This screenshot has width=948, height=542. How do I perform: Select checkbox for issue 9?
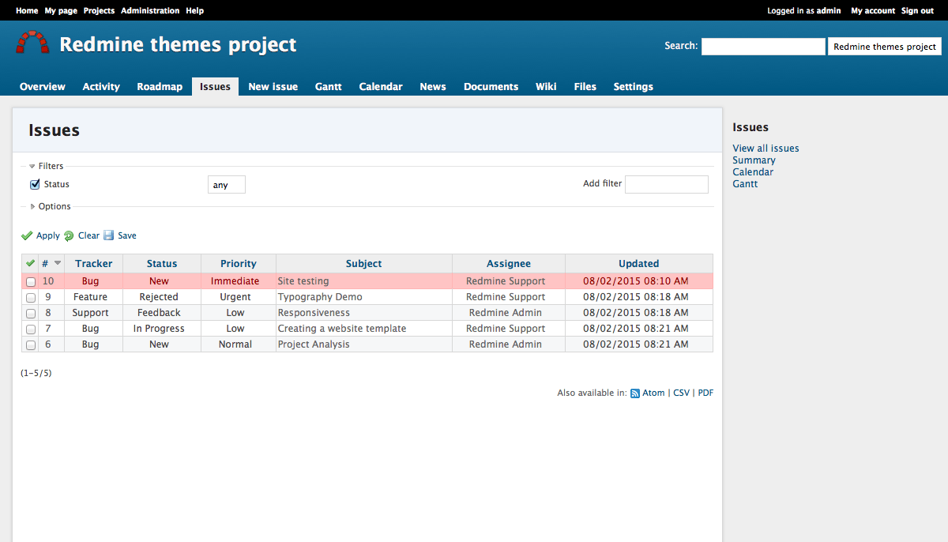pyautogui.click(x=31, y=297)
